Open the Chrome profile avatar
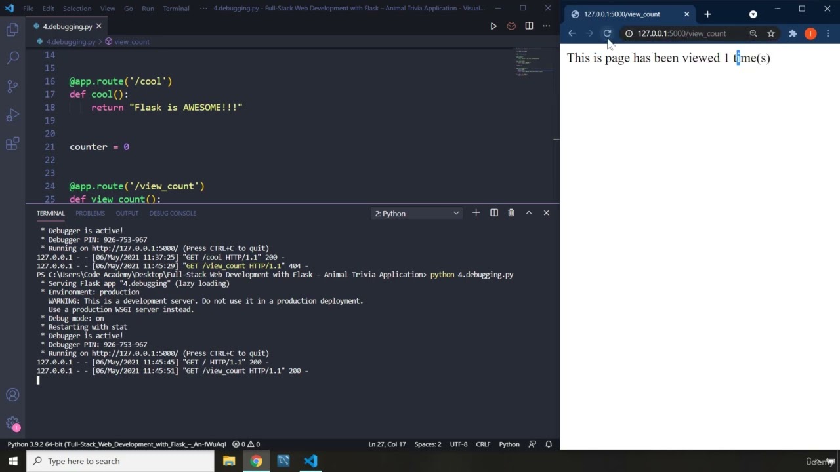Viewport: 840px width, 472px height. [810, 33]
